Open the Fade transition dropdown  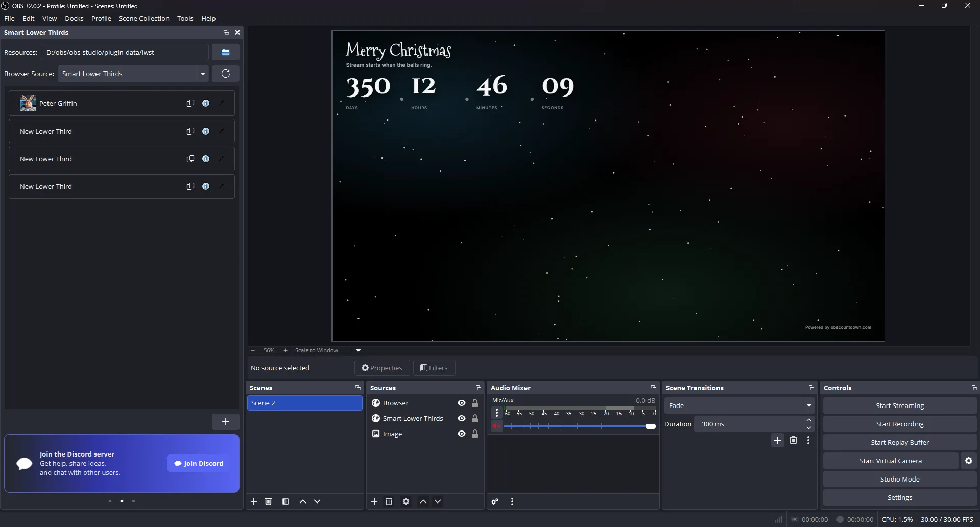[x=808, y=405]
